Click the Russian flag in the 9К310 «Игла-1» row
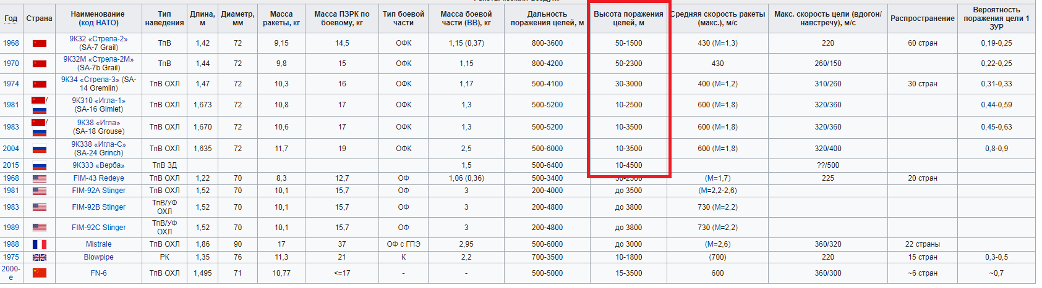Viewport: 1042px width, 288px height. click(40, 110)
